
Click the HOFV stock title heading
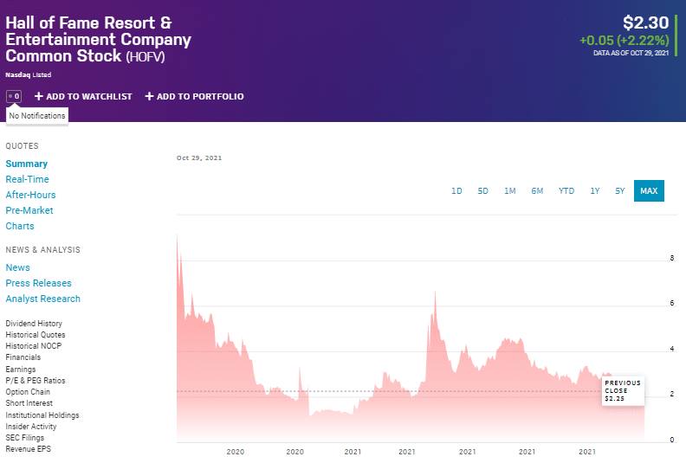(x=99, y=39)
